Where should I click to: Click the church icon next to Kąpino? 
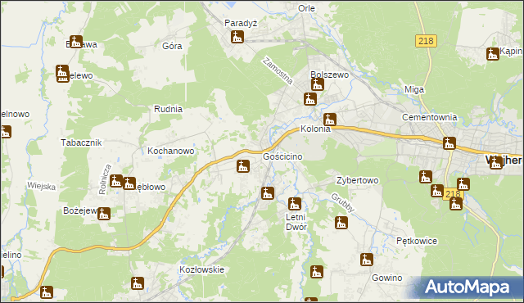point(493,54)
